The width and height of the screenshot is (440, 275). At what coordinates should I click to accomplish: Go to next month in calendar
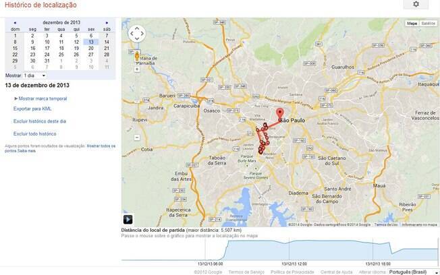107,23
